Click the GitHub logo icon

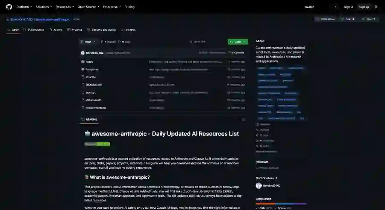pos(9,7)
